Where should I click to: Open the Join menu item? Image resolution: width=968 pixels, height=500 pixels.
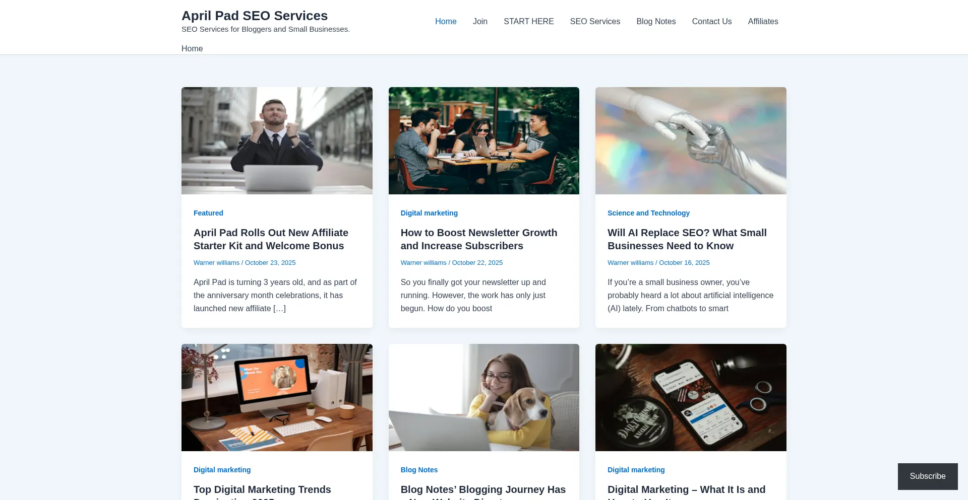(480, 22)
